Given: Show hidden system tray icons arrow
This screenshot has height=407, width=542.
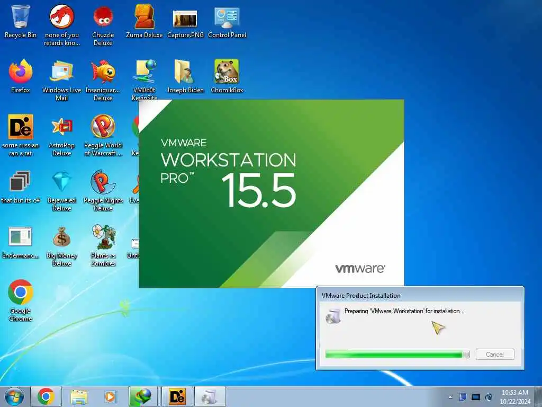Looking at the screenshot, I should pos(450,397).
